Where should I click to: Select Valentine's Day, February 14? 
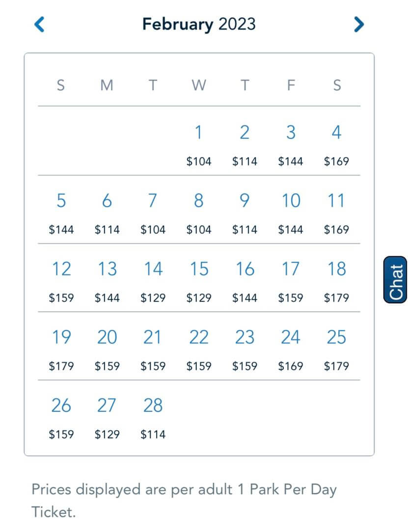pos(153,281)
